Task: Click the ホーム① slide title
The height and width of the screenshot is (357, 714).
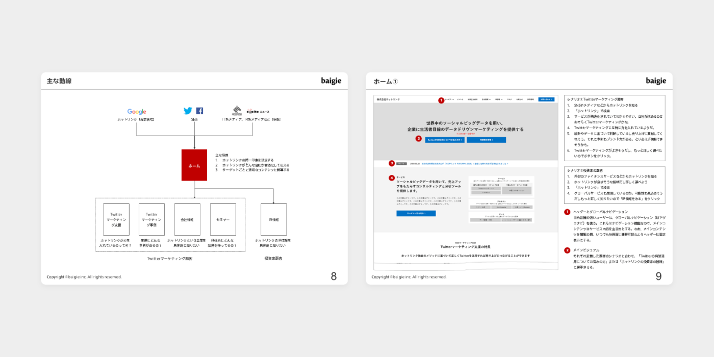Action: [386, 81]
